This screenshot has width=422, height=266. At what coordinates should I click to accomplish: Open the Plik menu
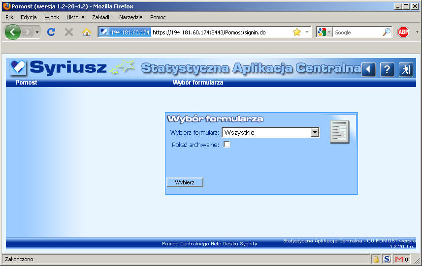click(x=9, y=17)
